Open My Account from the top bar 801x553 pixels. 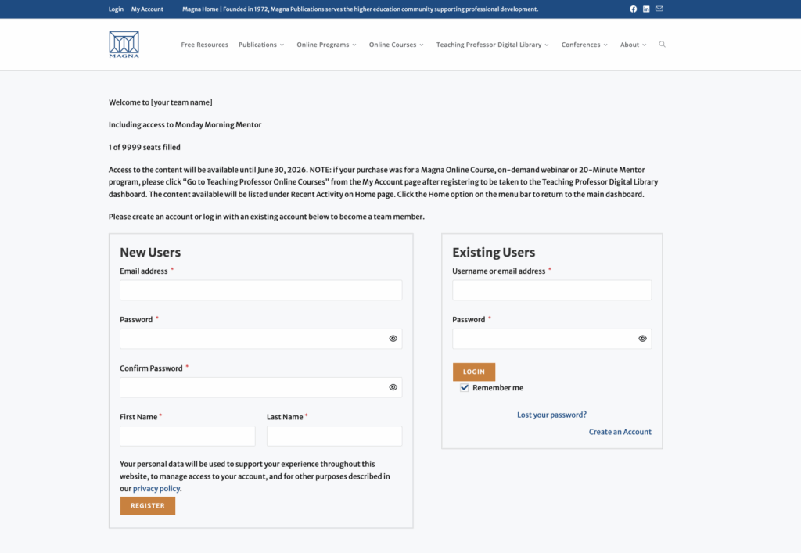point(147,9)
